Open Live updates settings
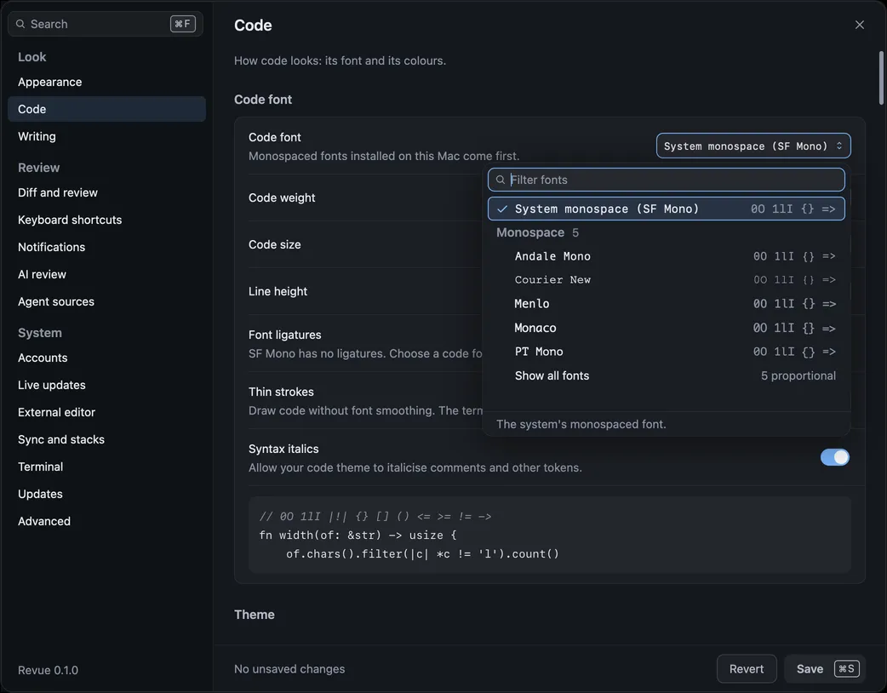Screen dimensions: 887x693 coord(106,385)
